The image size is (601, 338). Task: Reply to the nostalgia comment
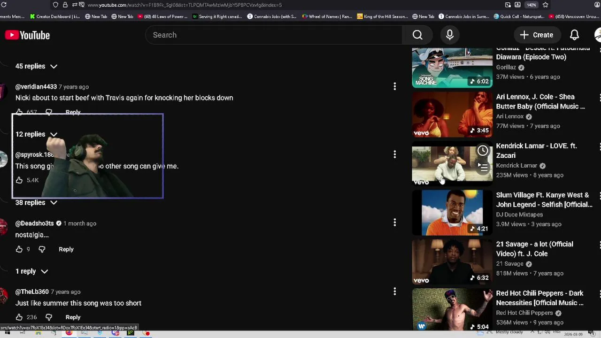tap(66, 249)
